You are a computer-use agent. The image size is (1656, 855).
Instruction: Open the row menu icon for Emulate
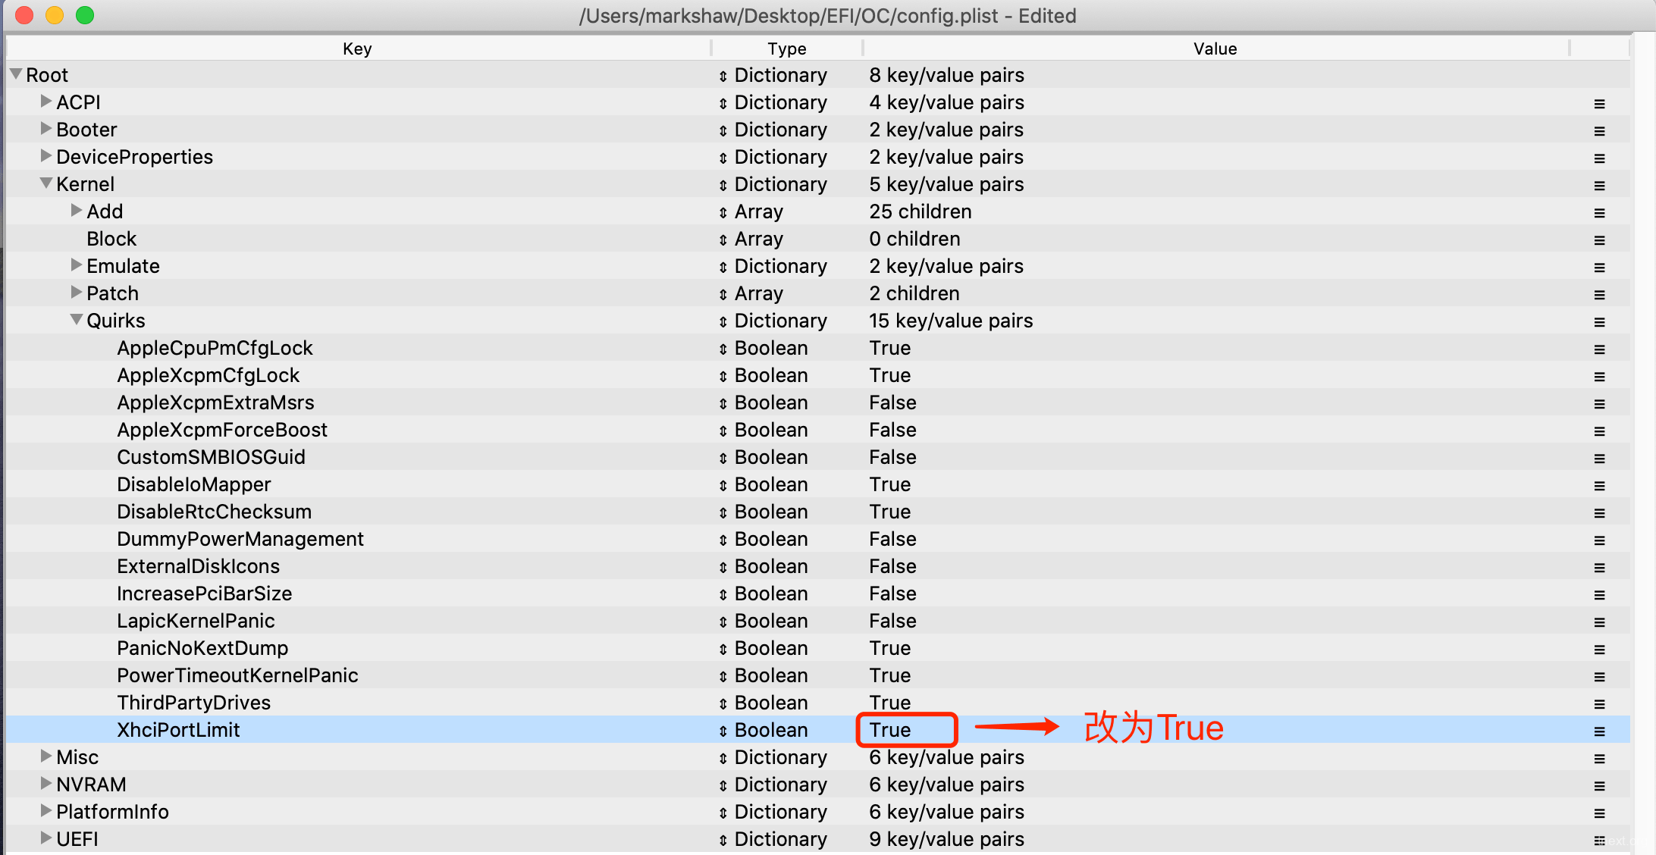point(1599,267)
